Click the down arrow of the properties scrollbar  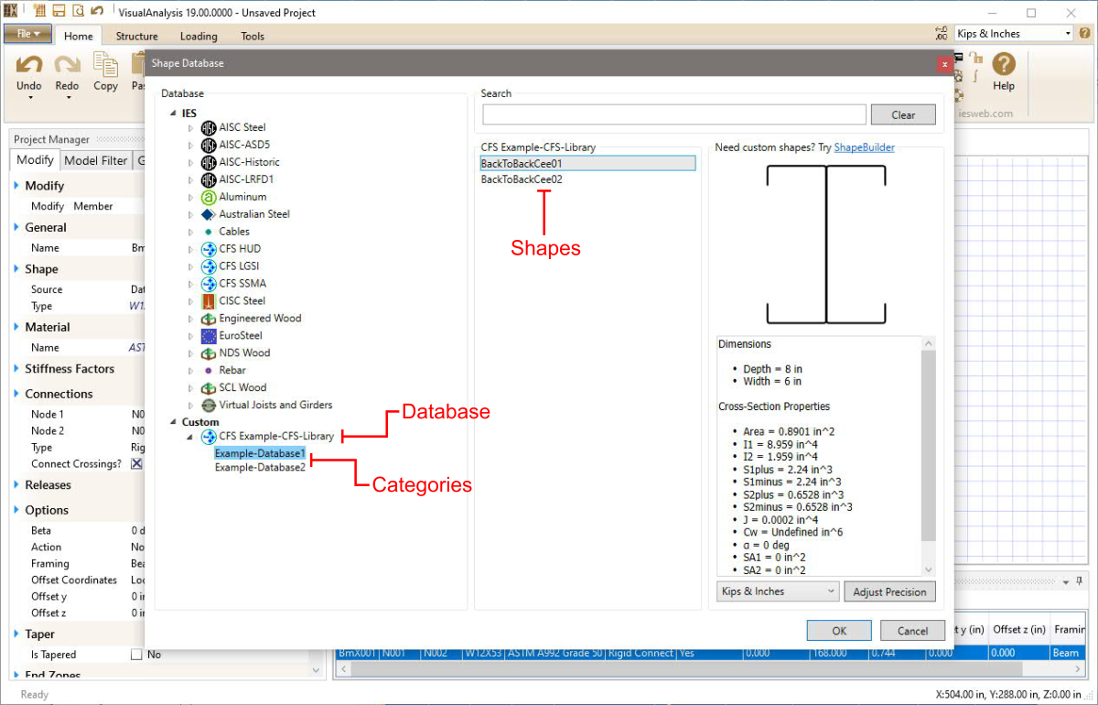click(x=929, y=569)
